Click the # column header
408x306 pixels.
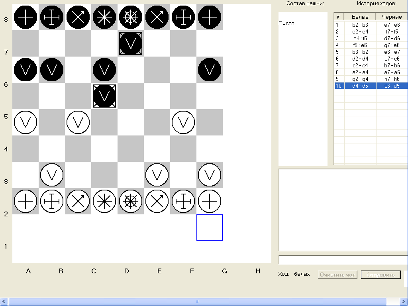(339, 17)
